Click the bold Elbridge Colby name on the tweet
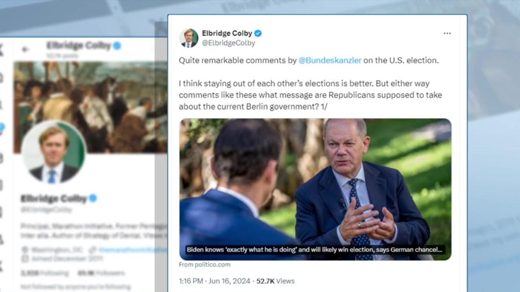The height and width of the screenshot is (292, 520). (x=227, y=33)
